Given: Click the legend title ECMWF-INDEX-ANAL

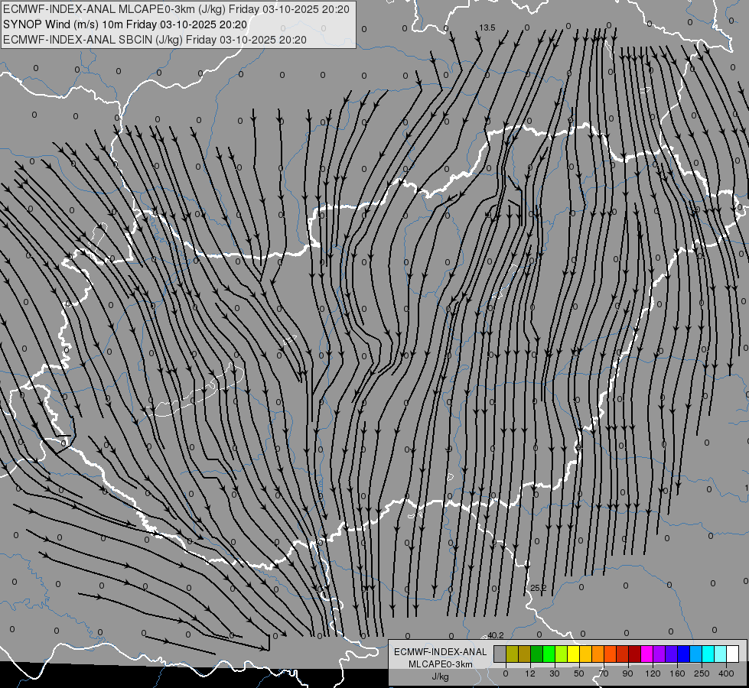Looking at the screenshot, I should 440,651.
